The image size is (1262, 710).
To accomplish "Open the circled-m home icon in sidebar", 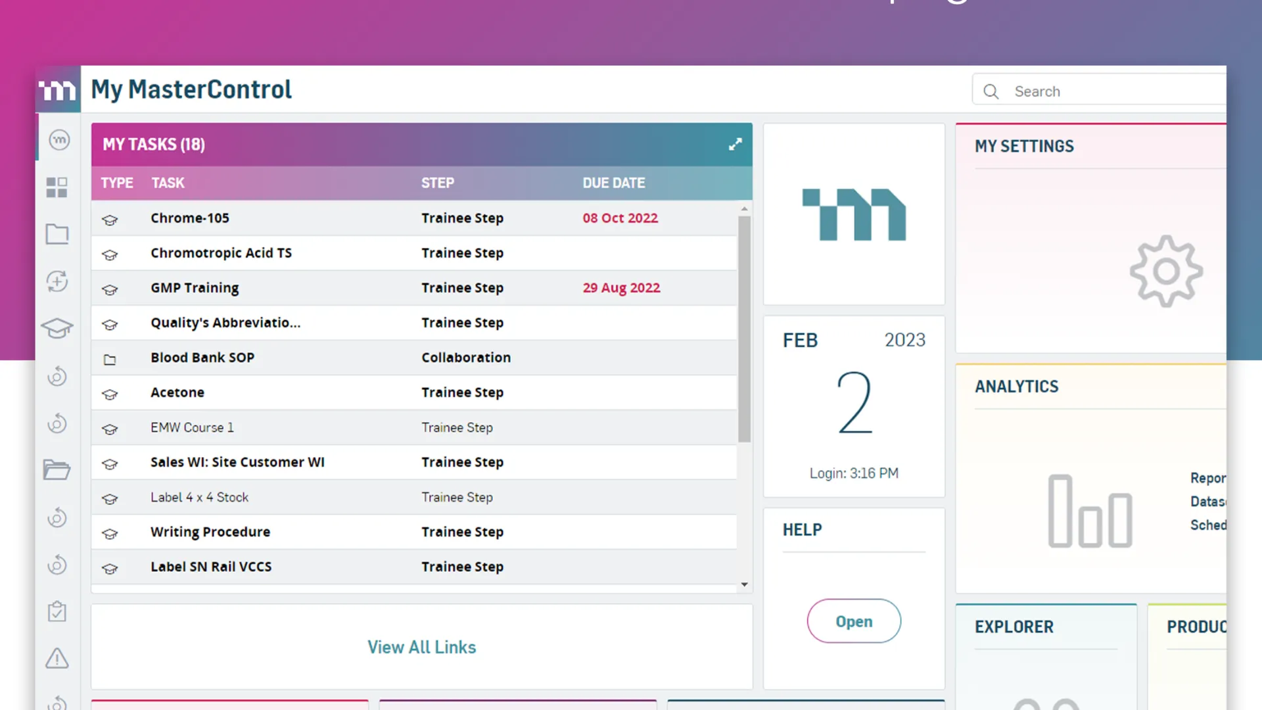I will 59,139.
